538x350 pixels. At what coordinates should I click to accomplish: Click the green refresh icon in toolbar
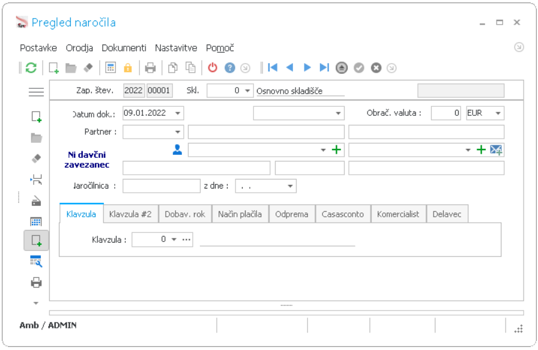[x=31, y=68]
